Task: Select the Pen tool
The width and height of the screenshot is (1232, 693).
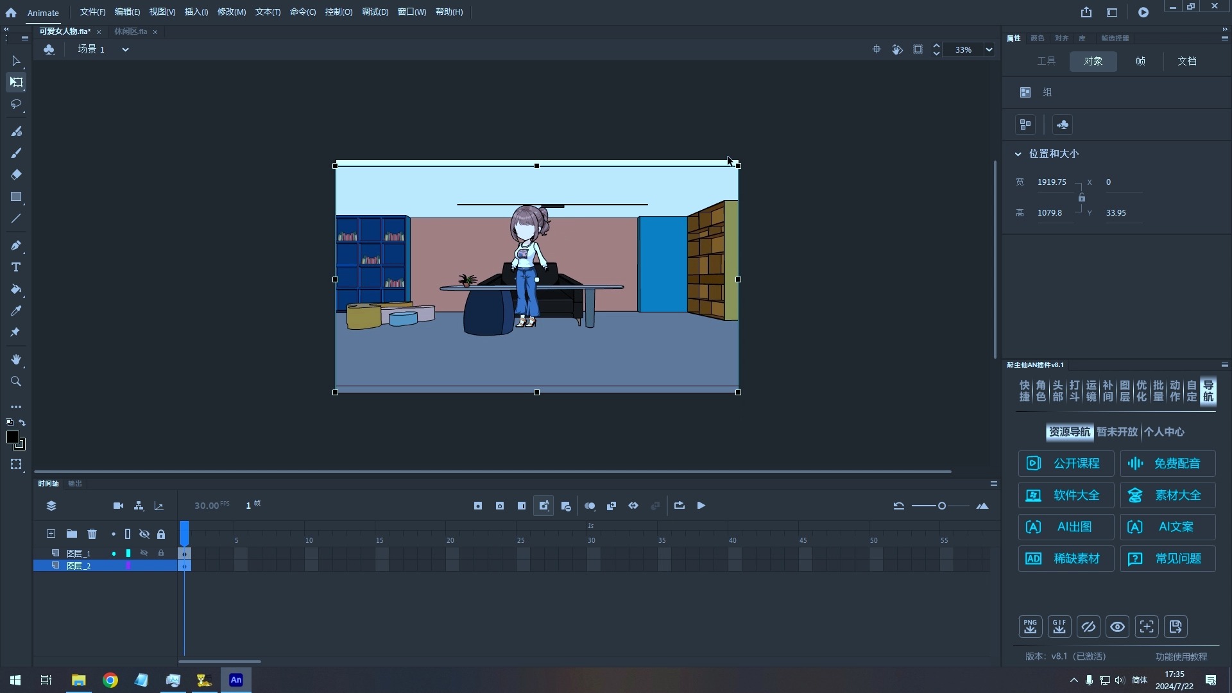Action: 16,245
